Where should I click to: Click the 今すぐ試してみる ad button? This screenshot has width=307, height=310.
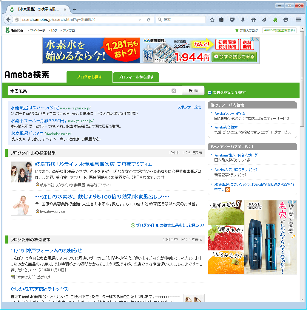234,57
